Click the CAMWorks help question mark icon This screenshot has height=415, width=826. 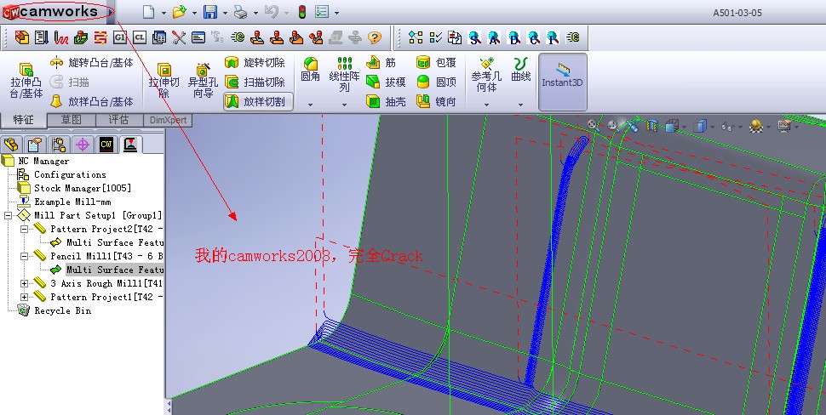(375, 37)
